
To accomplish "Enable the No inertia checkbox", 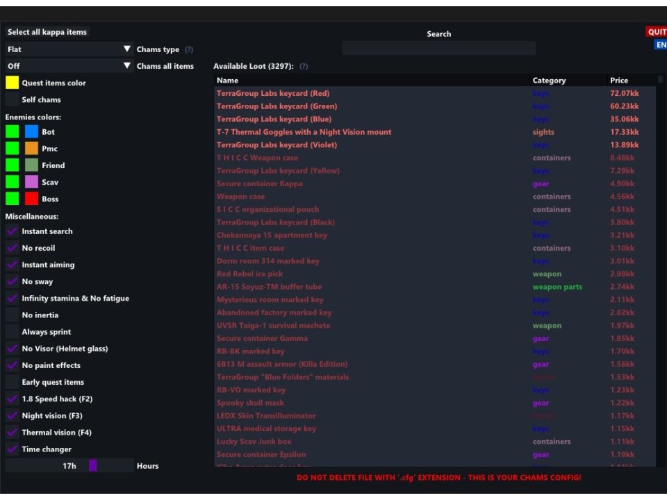I will [x=13, y=315].
